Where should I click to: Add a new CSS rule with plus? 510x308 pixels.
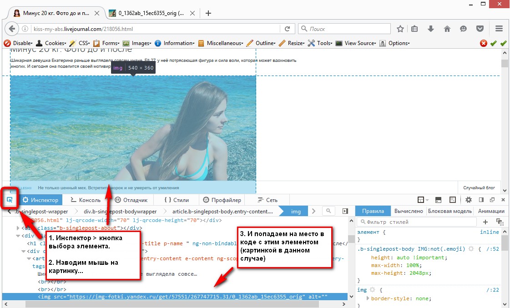[485, 222]
